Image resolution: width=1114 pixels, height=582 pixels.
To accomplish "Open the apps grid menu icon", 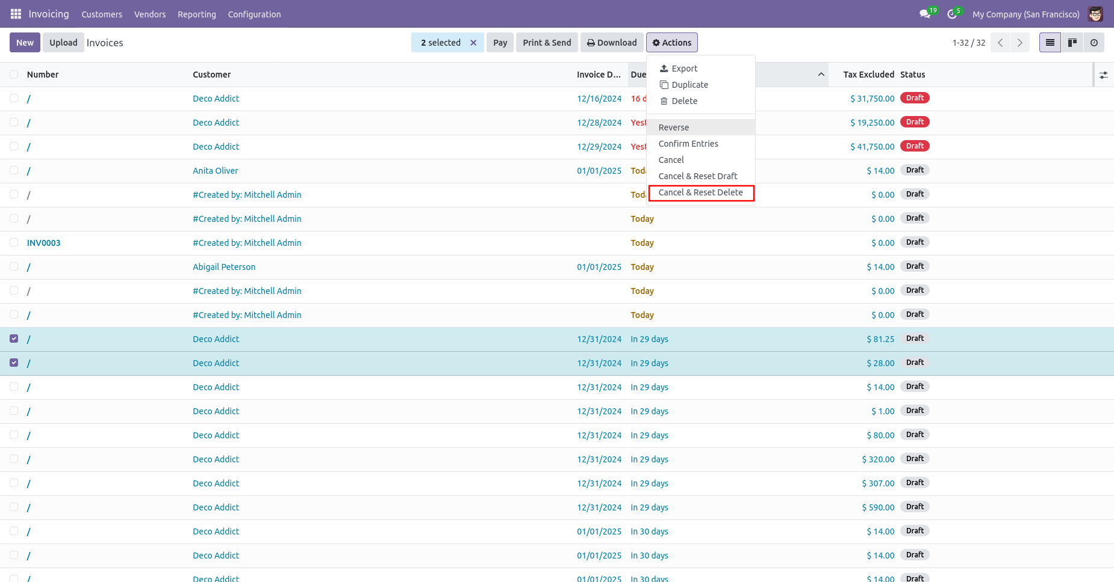I will tap(16, 14).
